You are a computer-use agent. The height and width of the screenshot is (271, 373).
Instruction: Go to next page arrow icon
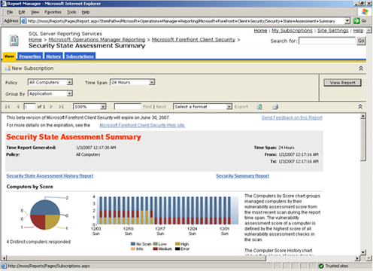51,107
